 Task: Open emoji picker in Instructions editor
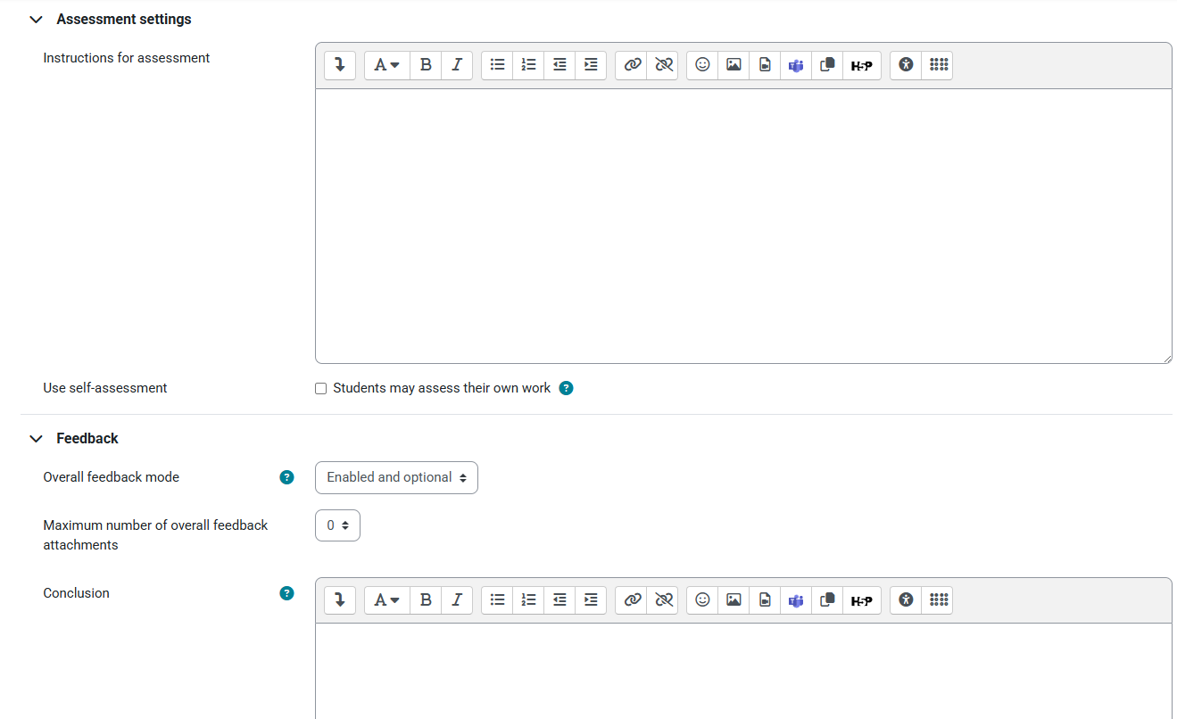point(702,65)
